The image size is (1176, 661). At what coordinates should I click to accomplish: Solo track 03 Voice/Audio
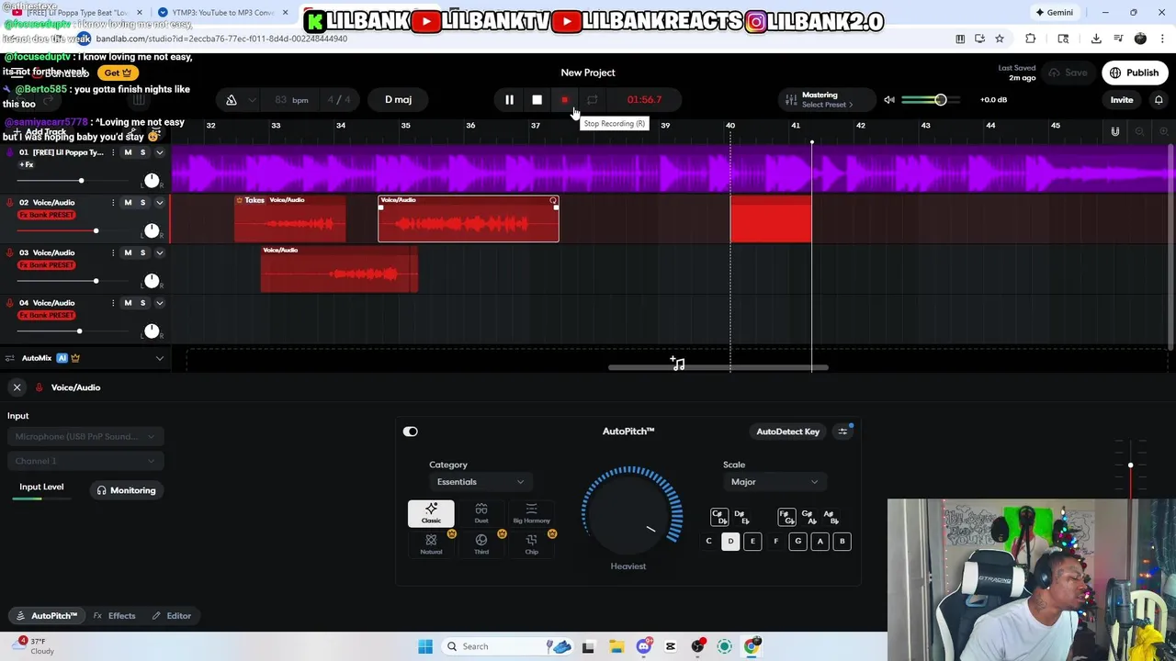142,253
